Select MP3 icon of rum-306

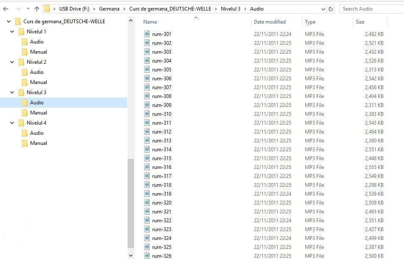pyautogui.click(x=147, y=78)
